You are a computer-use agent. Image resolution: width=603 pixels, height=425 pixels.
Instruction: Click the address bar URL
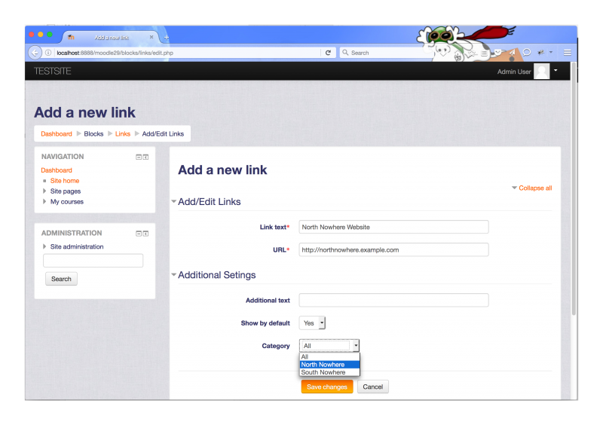point(115,53)
